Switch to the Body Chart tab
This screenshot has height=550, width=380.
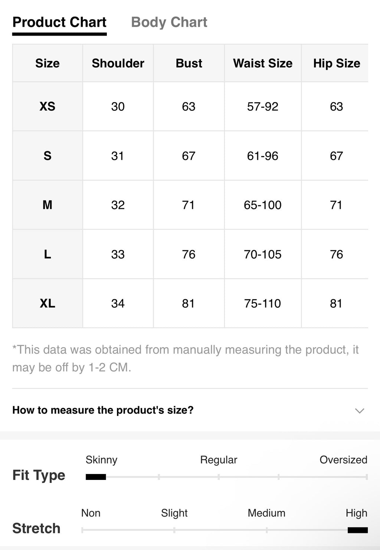(169, 22)
